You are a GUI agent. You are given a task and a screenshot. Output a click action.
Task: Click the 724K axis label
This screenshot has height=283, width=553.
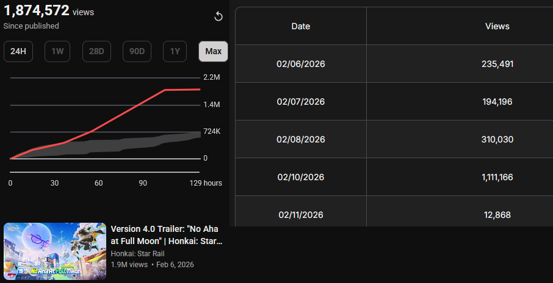[x=212, y=131]
